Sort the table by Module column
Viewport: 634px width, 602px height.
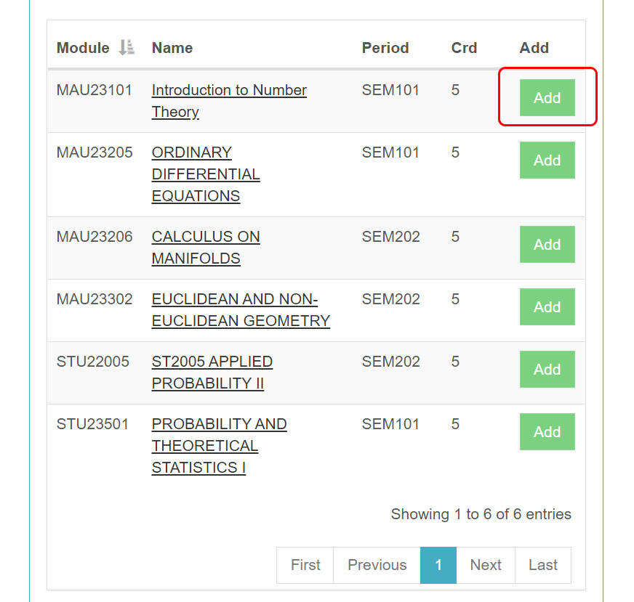[x=82, y=47]
